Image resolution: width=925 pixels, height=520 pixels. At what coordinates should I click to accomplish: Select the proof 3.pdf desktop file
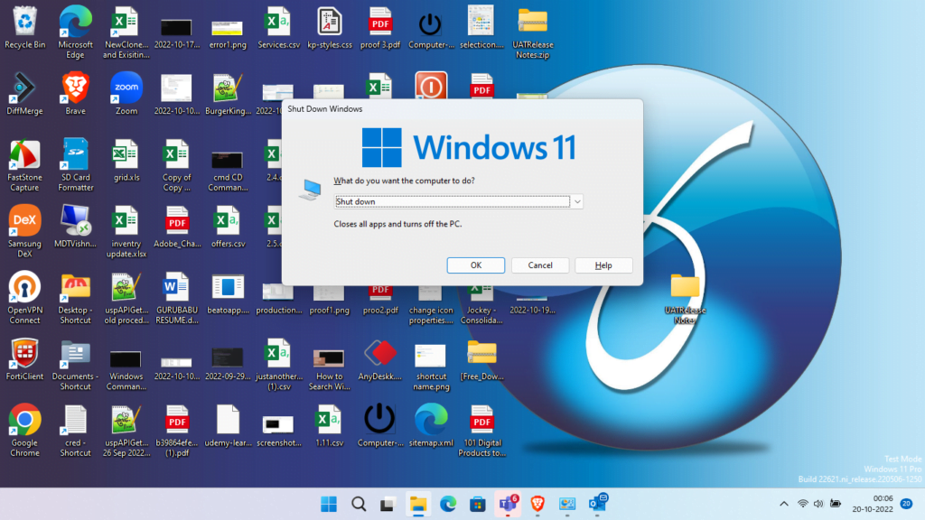[380, 28]
